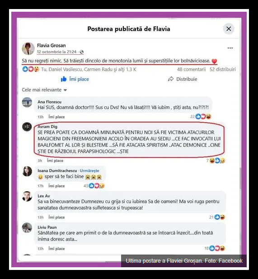
Task: View reaction icons on Ana Florescu's comment
Action: (203, 117)
